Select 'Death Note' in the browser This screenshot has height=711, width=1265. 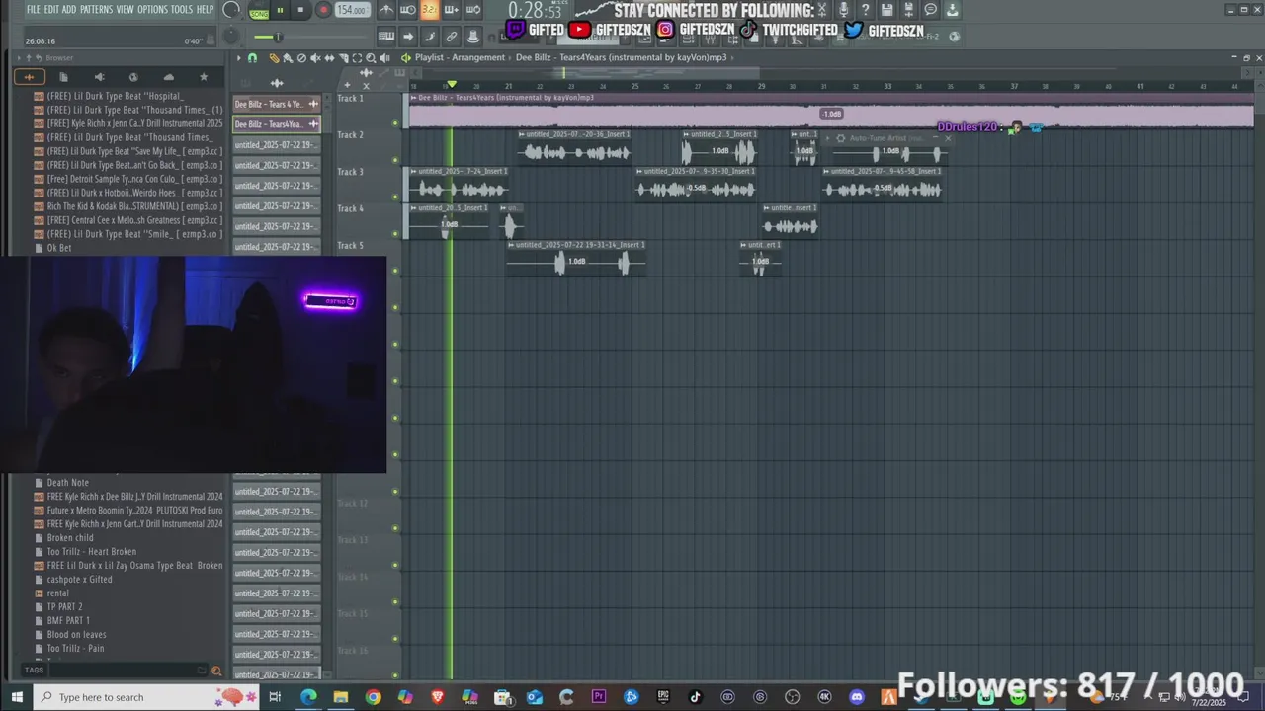pyautogui.click(x=68, y=483)
